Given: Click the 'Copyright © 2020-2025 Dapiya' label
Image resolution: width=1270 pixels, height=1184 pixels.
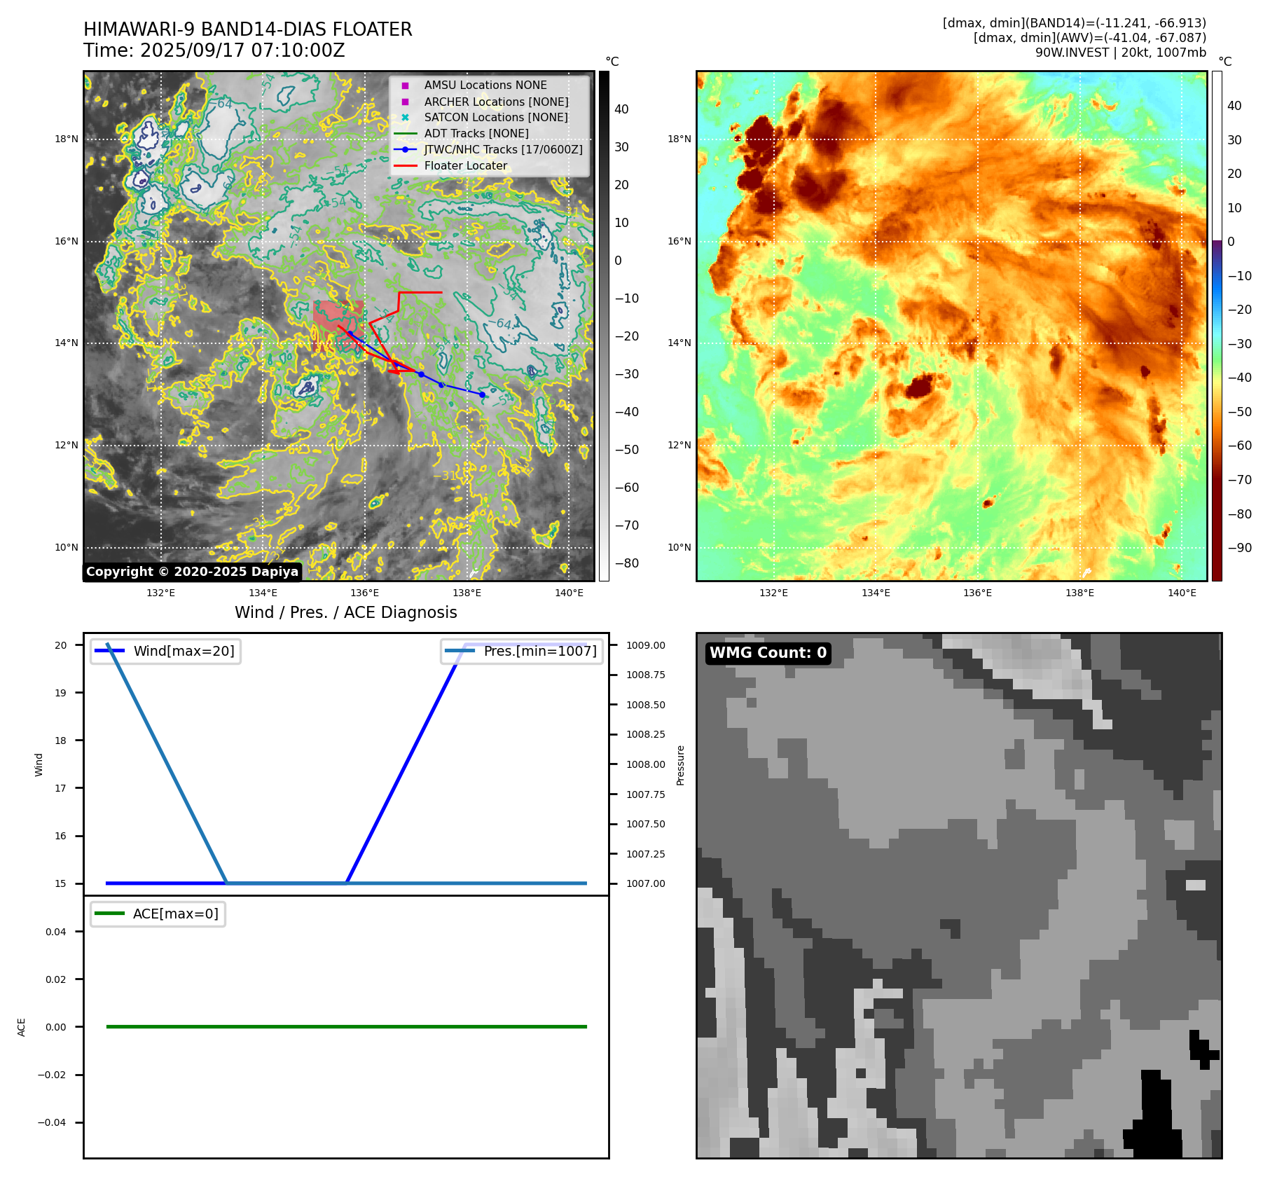Looking at the screenshot, I should [192, 572].
